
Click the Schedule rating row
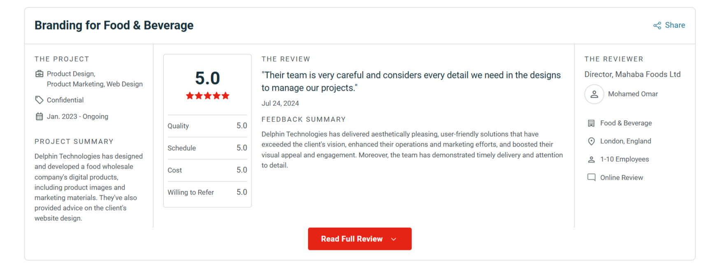207,148
